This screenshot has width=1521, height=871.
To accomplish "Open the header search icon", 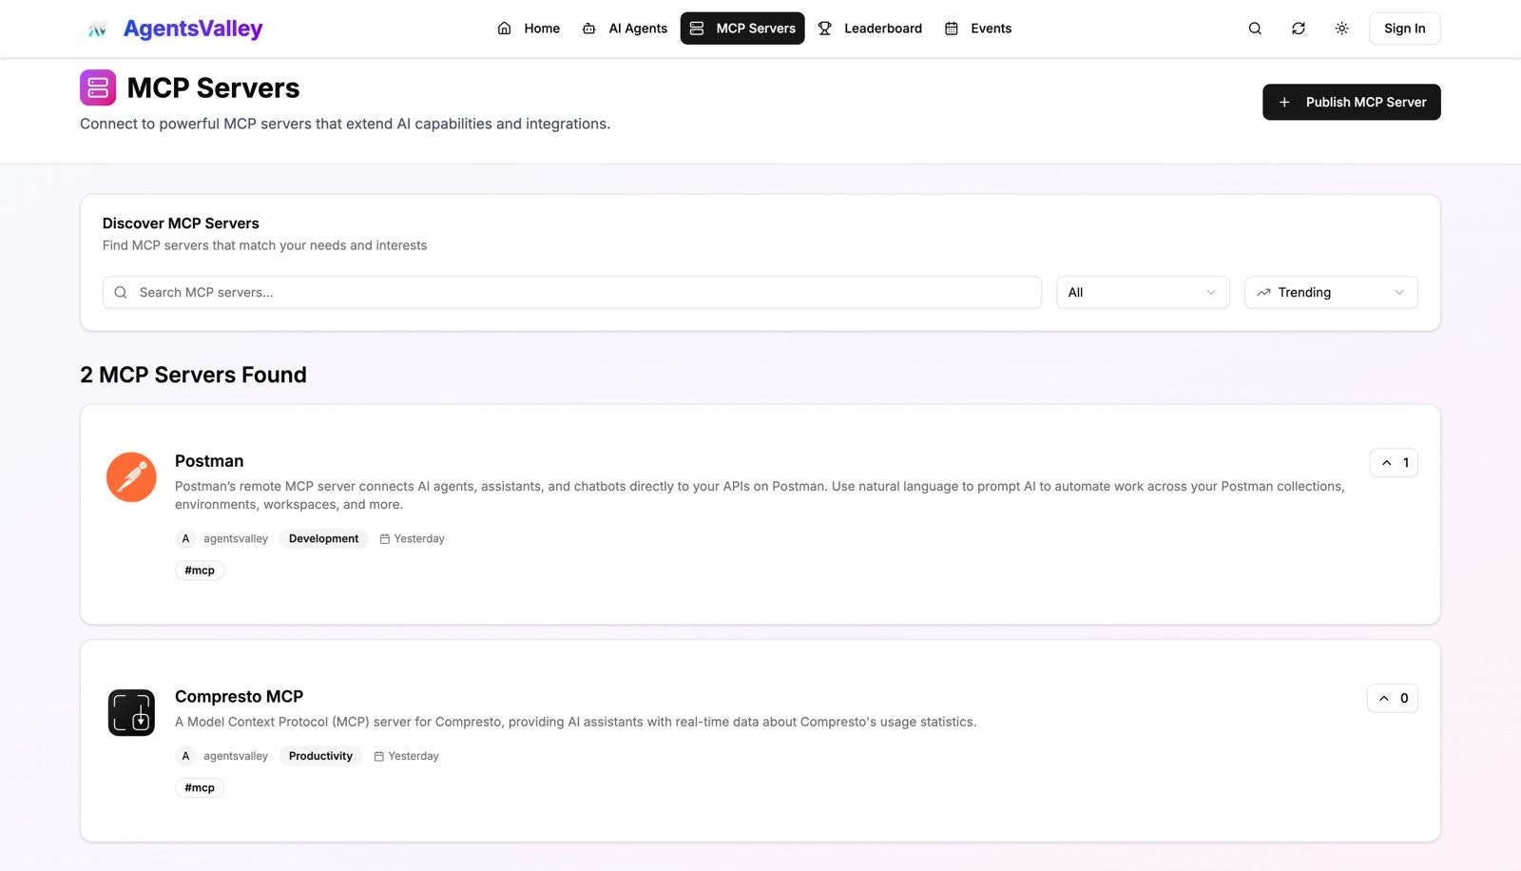I will click(x=1255, y=29).
